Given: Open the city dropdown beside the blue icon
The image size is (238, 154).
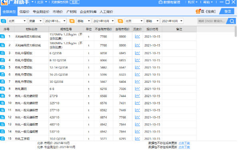Looking at the screenshot, I should point(17,21).
